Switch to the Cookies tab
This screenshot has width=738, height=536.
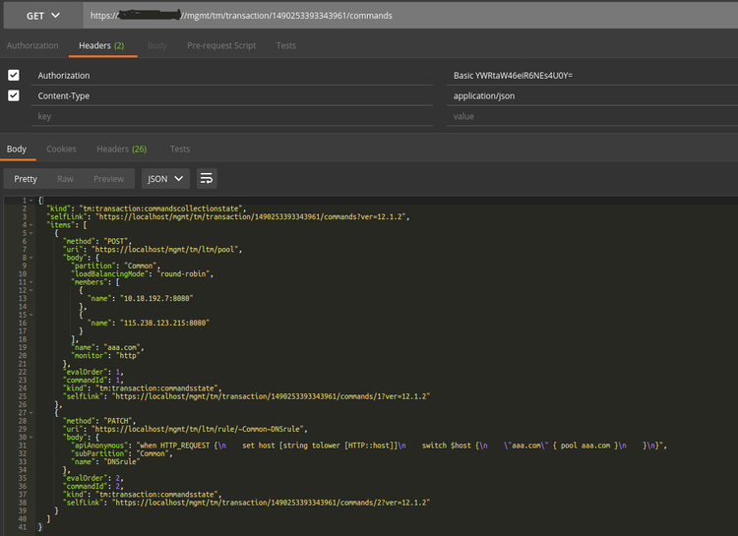tap(61, 149)
